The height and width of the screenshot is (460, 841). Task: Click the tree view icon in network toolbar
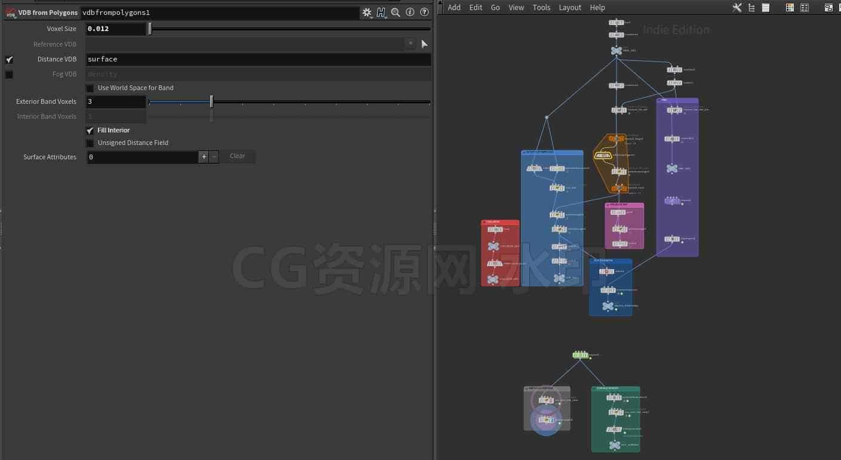pos(751,8)
